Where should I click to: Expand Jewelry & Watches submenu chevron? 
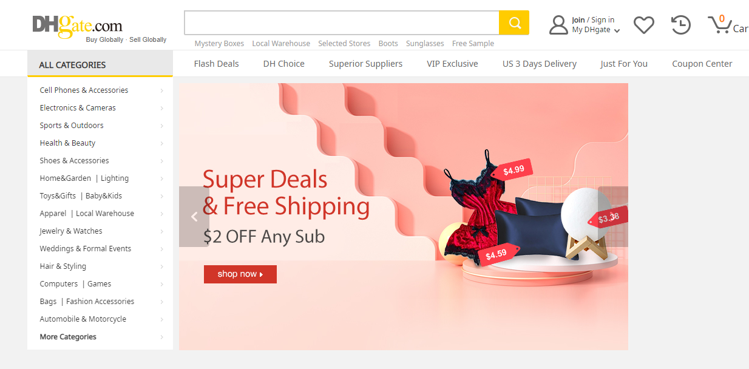[161, 231]
